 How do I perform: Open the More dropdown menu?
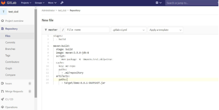[52, 3]
